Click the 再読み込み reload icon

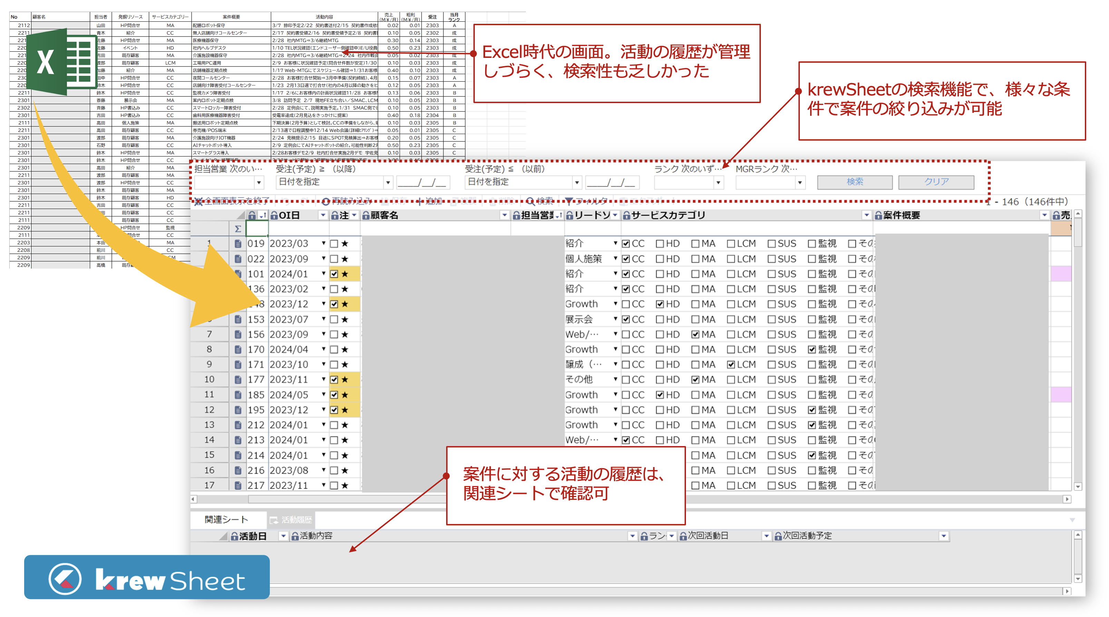[x=326, y=201]
